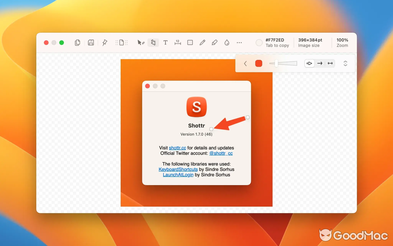Enable the double-headed arrow style
Viewport: 393px width, 246px height.
click(x=330, y=63)
